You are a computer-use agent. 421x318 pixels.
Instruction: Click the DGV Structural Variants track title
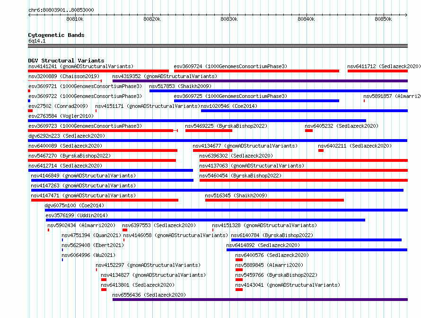pyautogui.click(x=66, y=61)
